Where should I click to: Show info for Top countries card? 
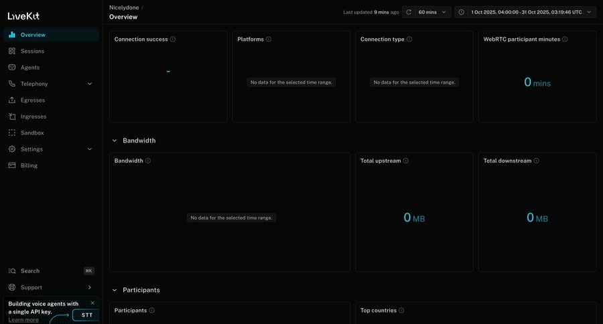(x=401, y=310)
